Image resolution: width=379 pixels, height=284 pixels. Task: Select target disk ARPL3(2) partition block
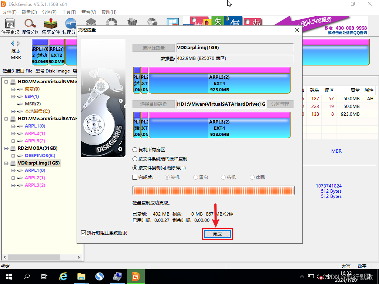pyautogui.click(x=219, y=125)
